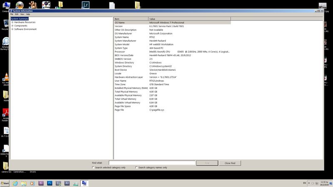The image size is (333, 187).
Task: Open the Help menu
Action: click(x=28, y=14)
